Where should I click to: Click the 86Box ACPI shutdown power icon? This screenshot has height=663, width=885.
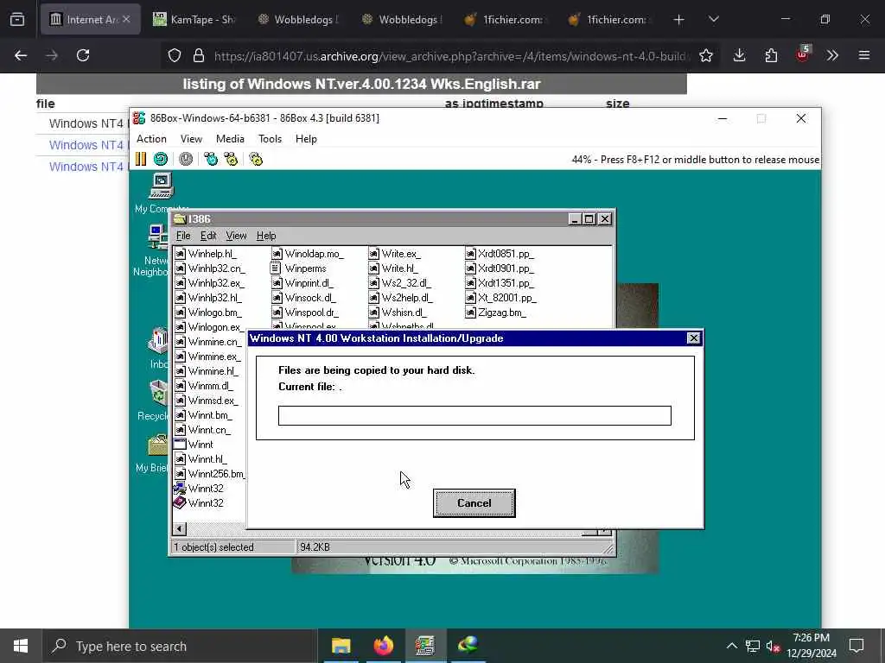click(186, 159)
